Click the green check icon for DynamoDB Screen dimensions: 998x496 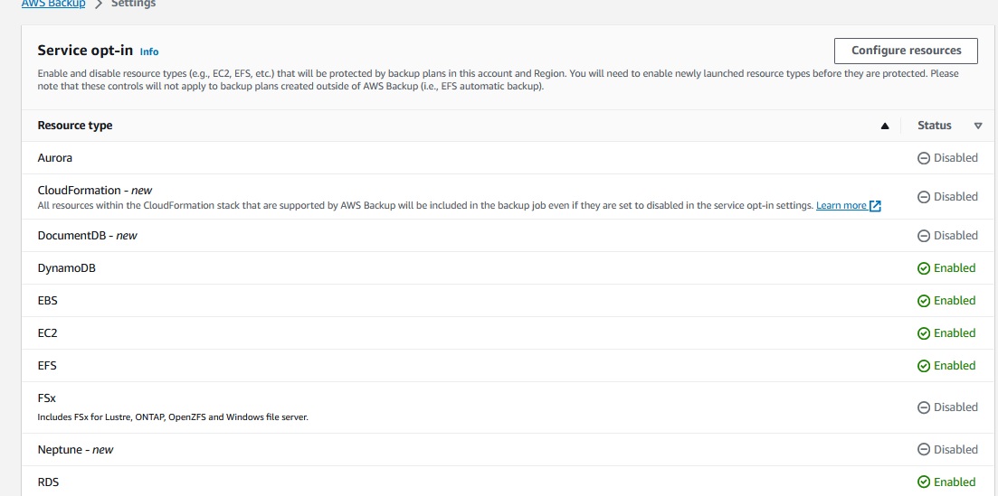[x=924, y=268]
